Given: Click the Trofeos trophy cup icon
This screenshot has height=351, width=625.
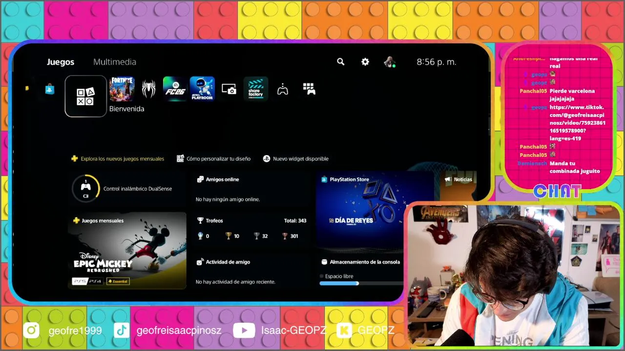Looking at the screenshot, I should [200, 221].
